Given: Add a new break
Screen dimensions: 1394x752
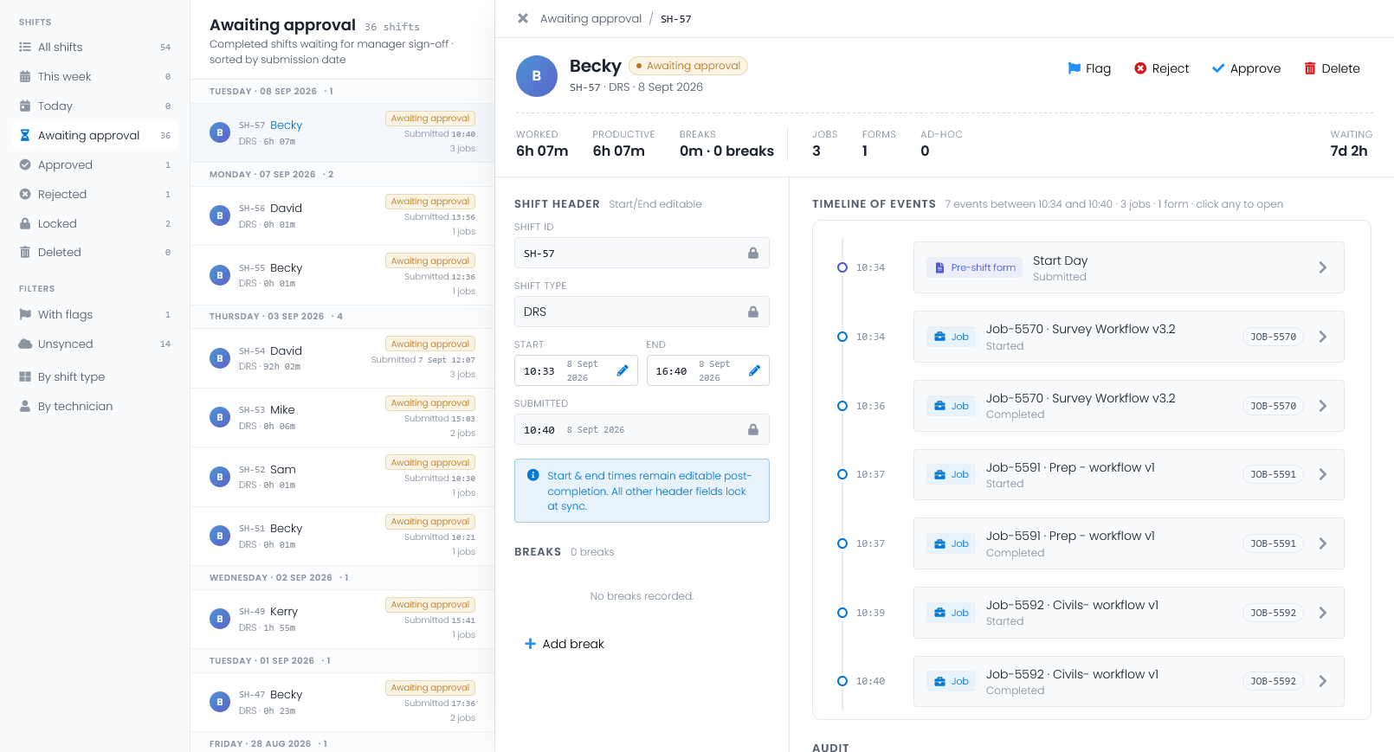Looking at the screenshot, I should click(x=565, y=644).
